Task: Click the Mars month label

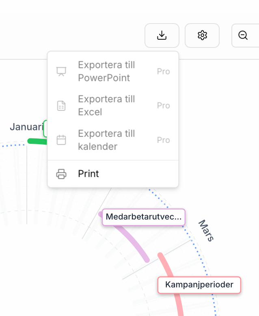Action: pos(206,231)
